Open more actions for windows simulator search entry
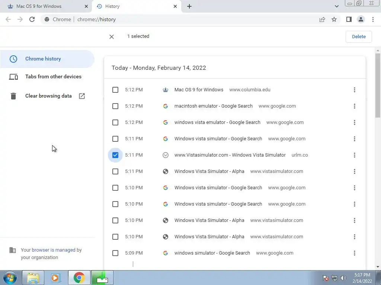This screenshot has width=381, height=285. coord(355,253)
